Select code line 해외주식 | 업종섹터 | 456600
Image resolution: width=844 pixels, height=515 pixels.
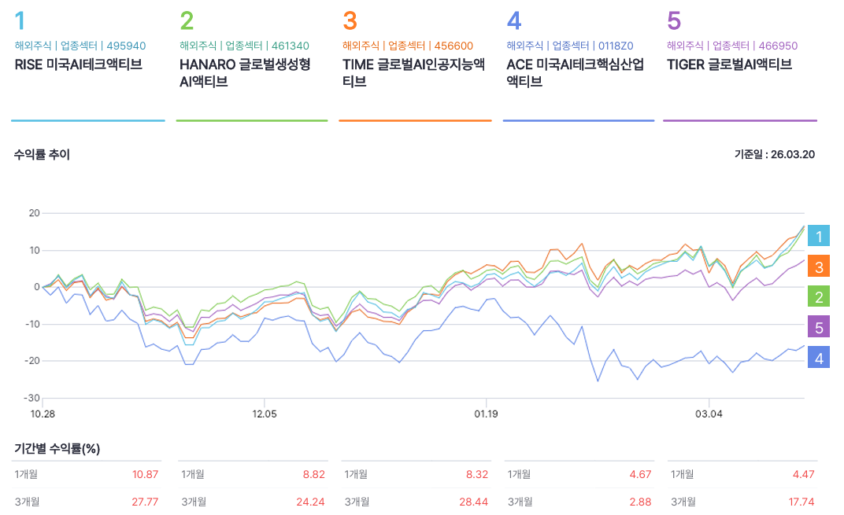408,46
